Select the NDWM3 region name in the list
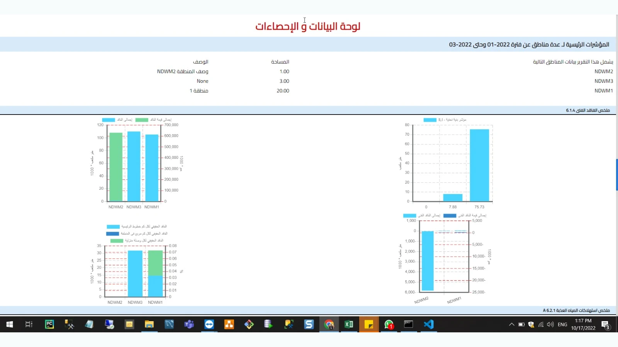This screenshot has width=618, height=347. [604, 81]
